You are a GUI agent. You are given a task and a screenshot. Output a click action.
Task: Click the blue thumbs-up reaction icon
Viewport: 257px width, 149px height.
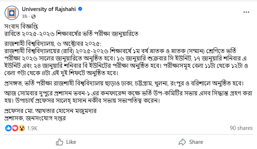[x=8, y=128]
